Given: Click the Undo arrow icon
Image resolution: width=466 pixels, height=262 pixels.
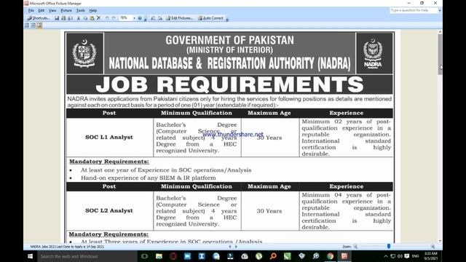Looking at the screenshot, I should coord(107,18).
